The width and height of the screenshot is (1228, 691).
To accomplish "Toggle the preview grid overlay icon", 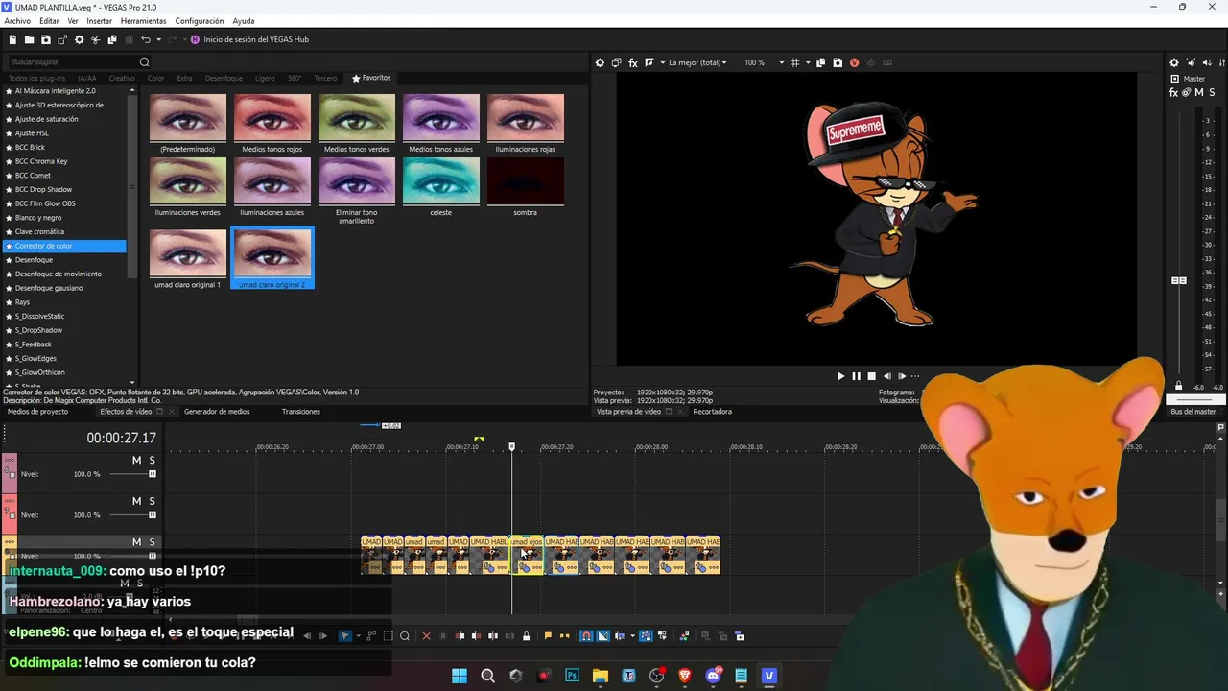I will (x=795, y=62).
